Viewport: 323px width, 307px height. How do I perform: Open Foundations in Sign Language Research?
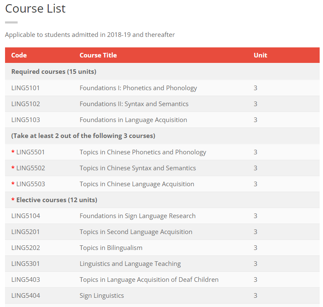coord(138,216)
